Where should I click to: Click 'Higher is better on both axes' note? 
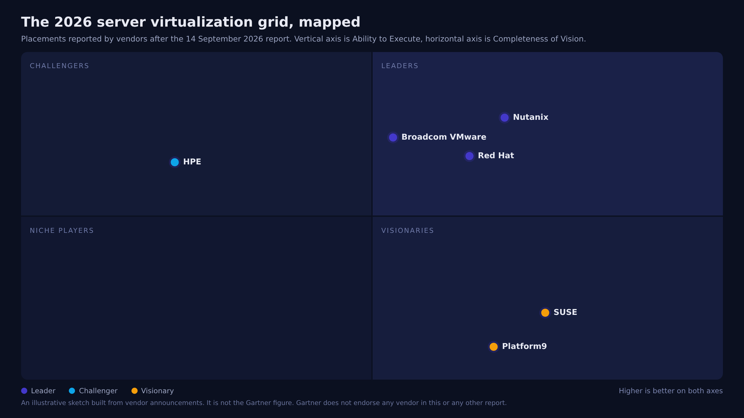(x=671, y=391)
